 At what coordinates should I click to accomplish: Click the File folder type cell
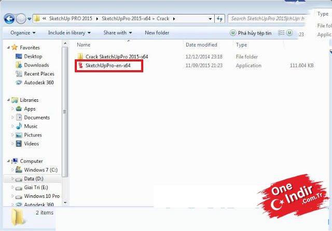(x=247, y=57)
